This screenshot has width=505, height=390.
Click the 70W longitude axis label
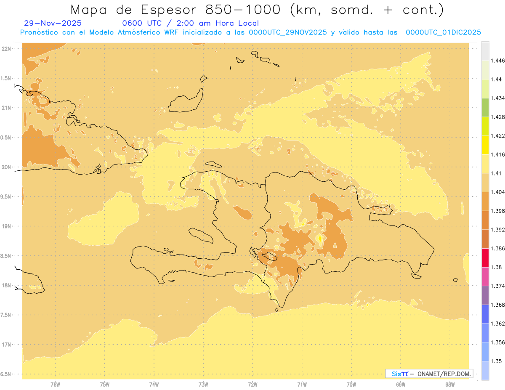(x=351, y=384)
